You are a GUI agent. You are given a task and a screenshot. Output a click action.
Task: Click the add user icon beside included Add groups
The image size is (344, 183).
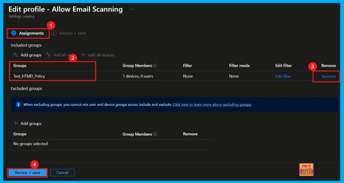pyautogui.click(x=15, y=55)
